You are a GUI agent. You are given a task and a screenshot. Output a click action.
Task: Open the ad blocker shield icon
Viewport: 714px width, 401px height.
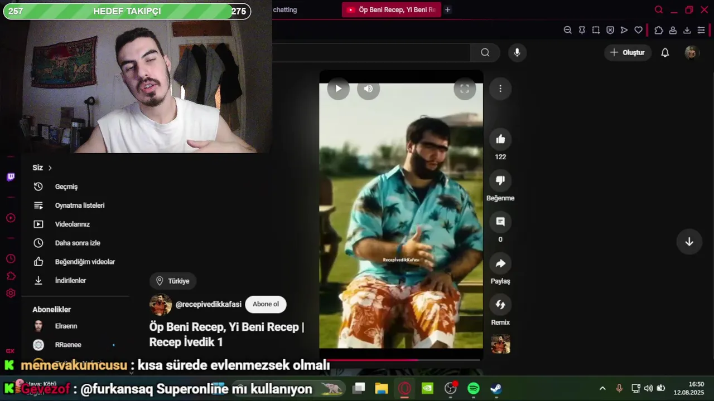[x=610, y=30]
